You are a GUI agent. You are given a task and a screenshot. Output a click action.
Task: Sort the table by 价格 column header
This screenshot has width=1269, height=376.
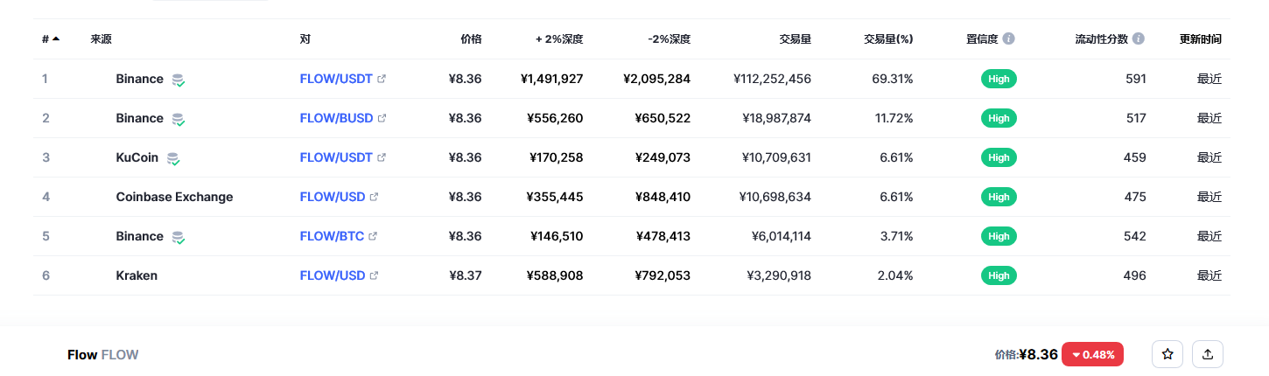pos(471,39)
